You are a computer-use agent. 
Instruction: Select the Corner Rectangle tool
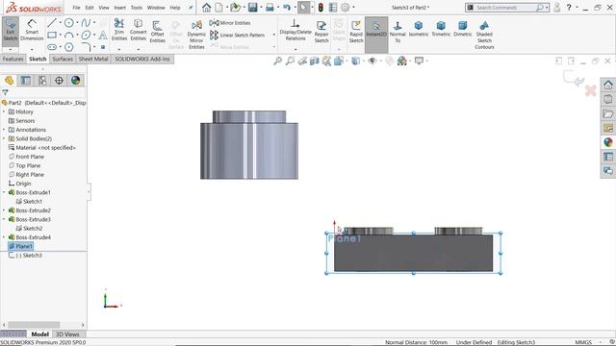[x=51, y=36]
